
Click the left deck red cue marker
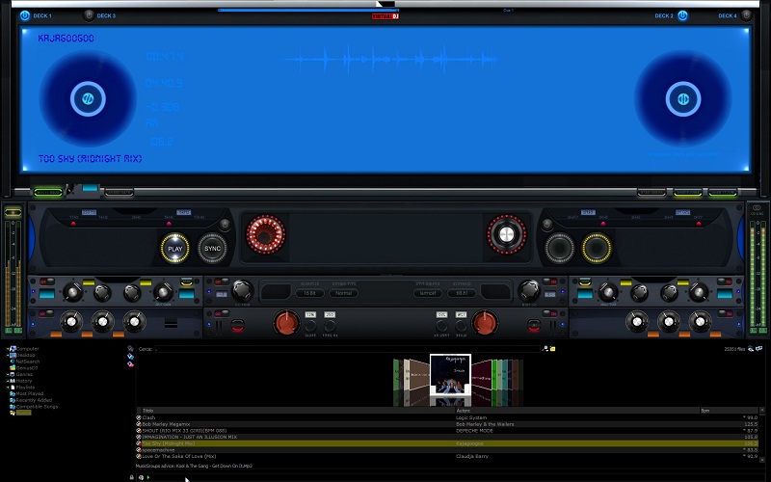(x=74, y=224)
